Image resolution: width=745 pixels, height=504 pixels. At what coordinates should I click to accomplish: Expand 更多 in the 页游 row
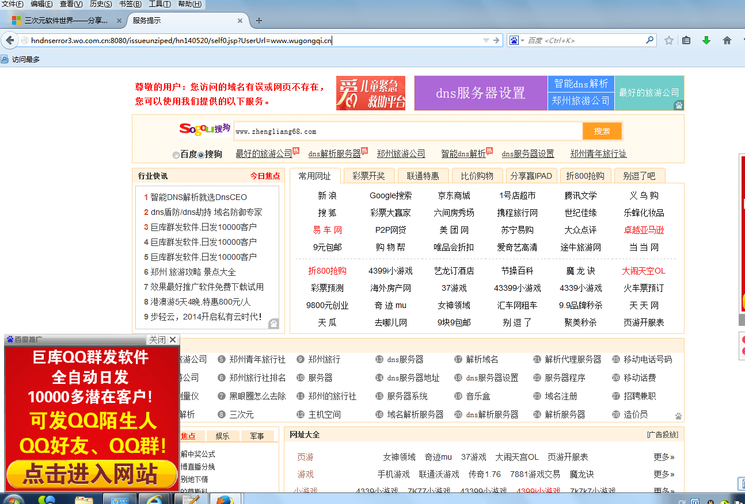(x=664, y=457)
